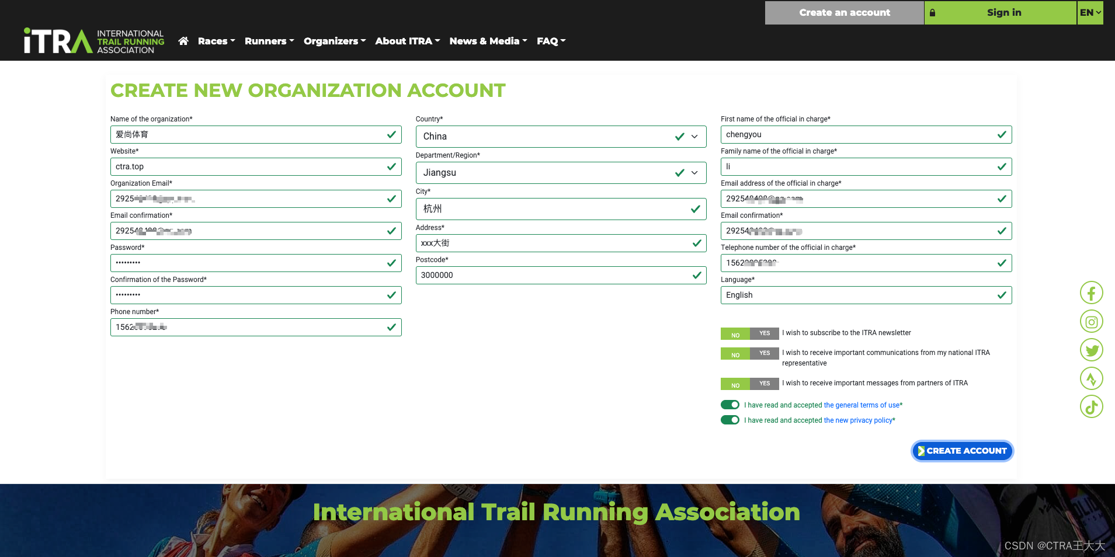Open the new privacy policy link
The image size is (1115, 557).
point(858,420)
